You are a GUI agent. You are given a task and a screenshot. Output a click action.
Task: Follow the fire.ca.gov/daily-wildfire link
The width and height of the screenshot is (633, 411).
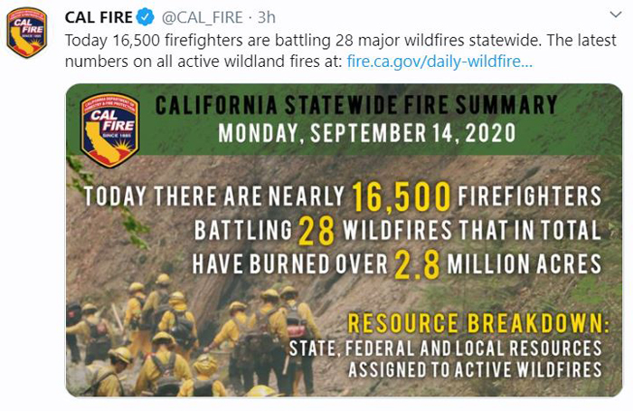click(x=439, y=62)
